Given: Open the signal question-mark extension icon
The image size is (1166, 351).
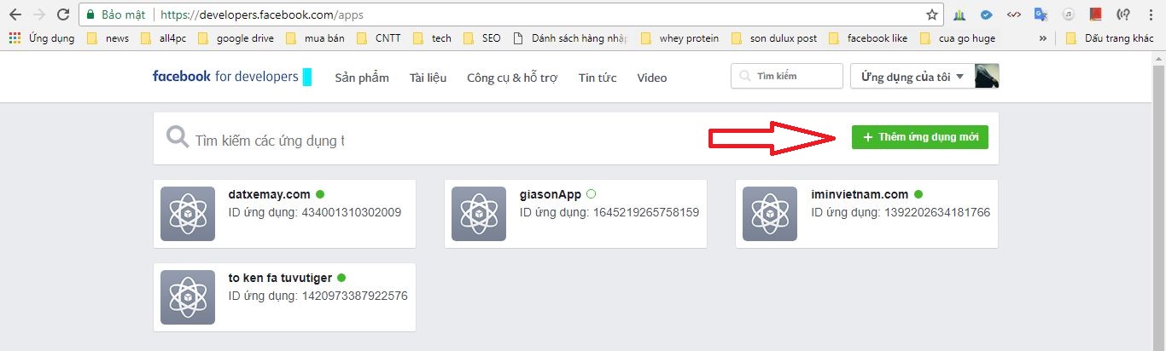Looking at the screenshot, I should click(1123, 14).
